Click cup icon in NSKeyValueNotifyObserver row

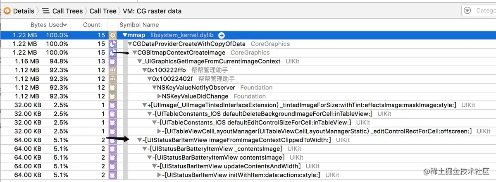[112, 88]
